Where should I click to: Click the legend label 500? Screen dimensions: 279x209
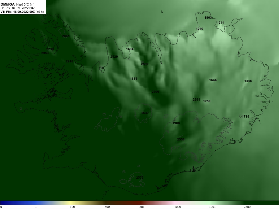tap(107, 207)
